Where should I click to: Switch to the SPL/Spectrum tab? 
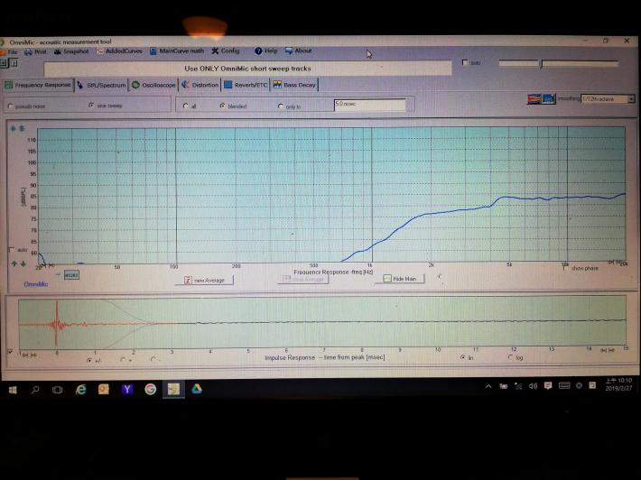[x=101, y=85]
